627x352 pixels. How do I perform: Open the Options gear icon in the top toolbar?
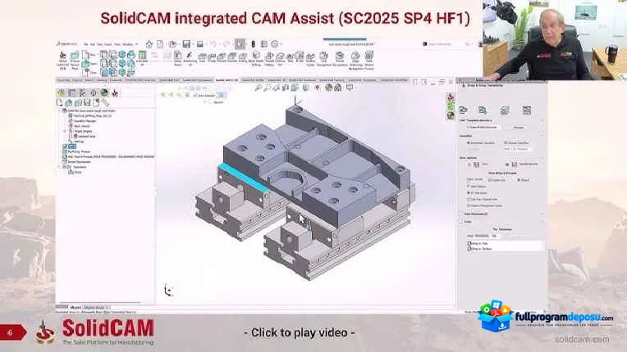(x=275, y=44)
